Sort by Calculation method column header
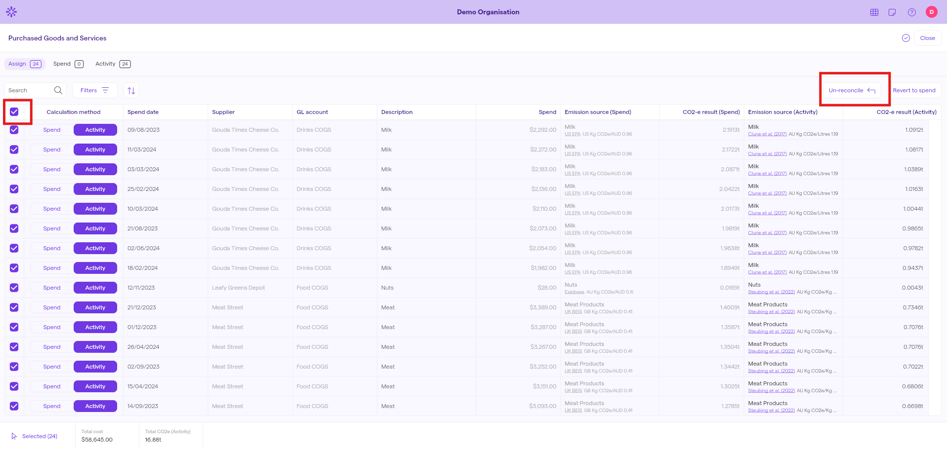 pyautogui.click(x=74, y=112)
